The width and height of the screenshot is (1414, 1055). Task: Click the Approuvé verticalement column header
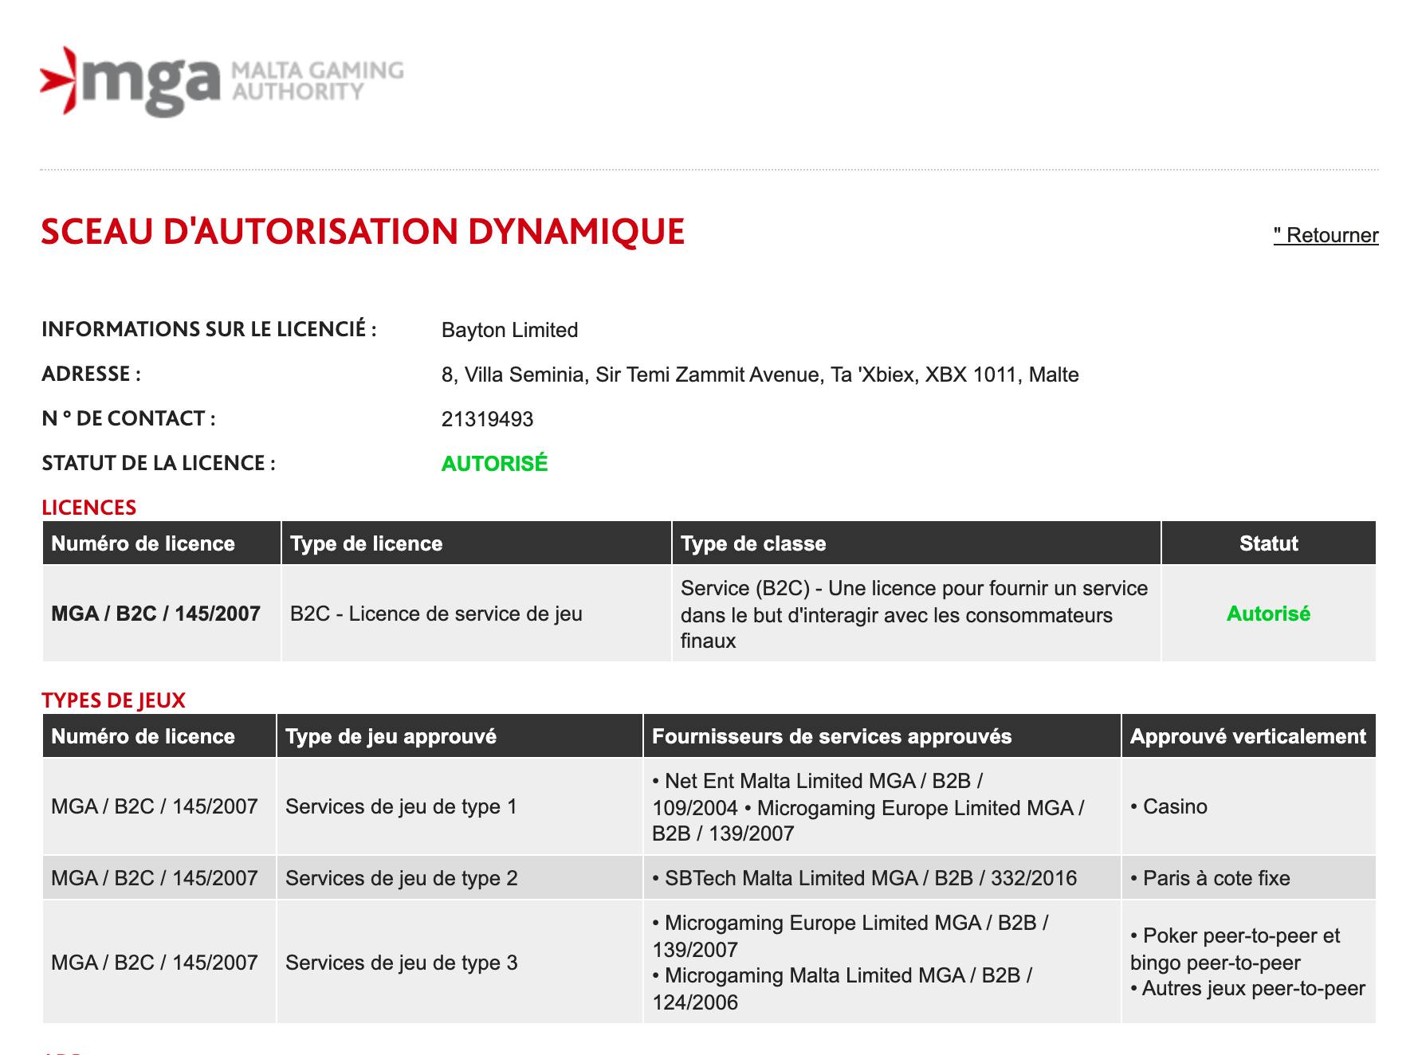1249,736
